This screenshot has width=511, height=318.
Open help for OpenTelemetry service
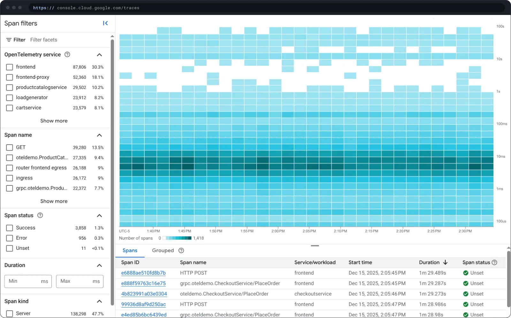click(x=67, y=54)
